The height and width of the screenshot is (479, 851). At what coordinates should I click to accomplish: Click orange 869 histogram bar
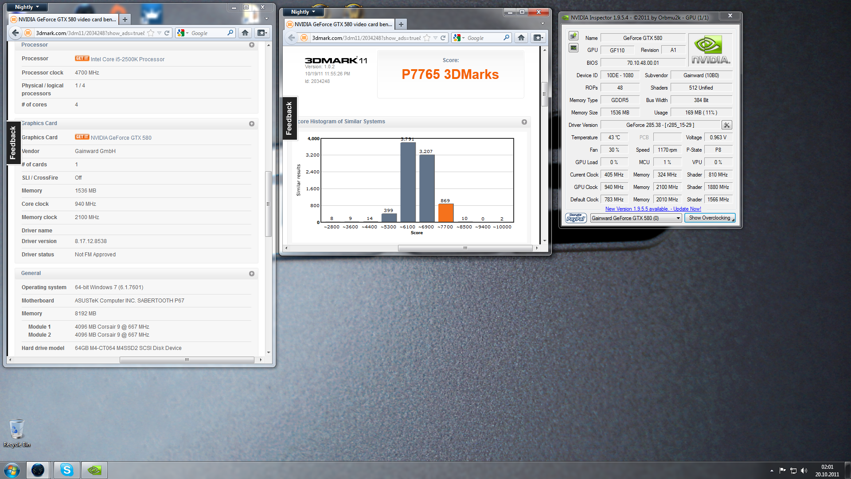click(x=446, y=213)
